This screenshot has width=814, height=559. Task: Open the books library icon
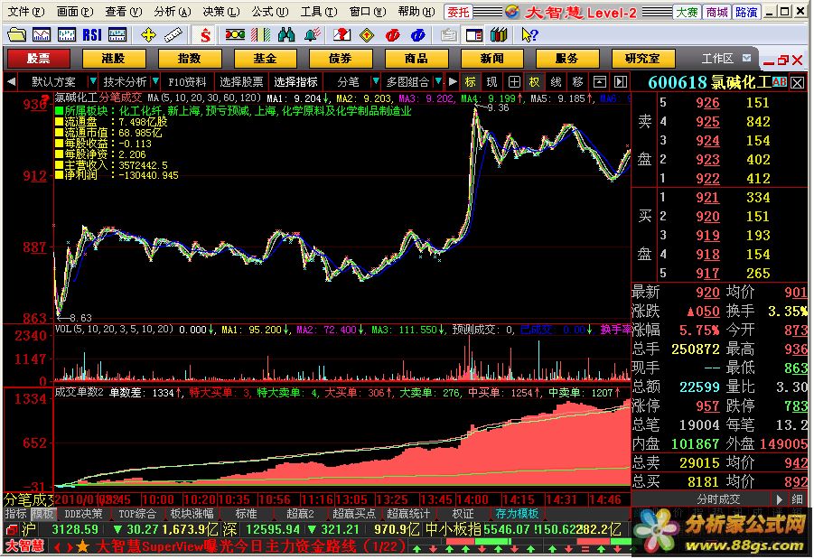(x=499, y=35)
